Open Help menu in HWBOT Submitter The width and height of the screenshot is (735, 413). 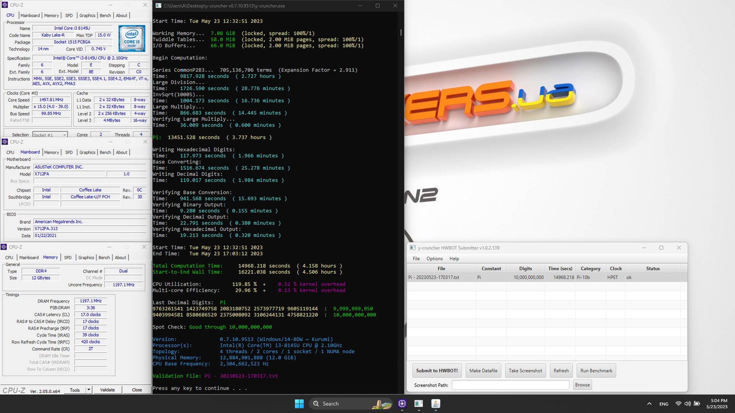tap(454, 259)
